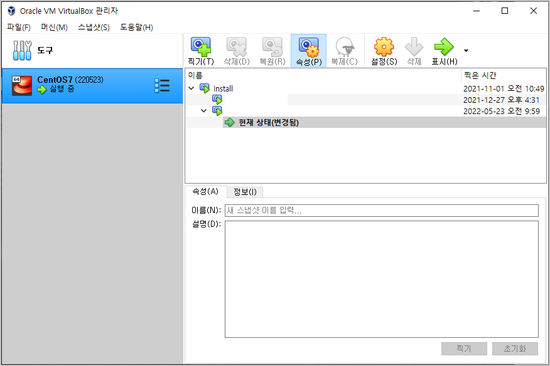Open the dropdown arrow next to 표시(H)
550x366 pixels.
[465, 50]
